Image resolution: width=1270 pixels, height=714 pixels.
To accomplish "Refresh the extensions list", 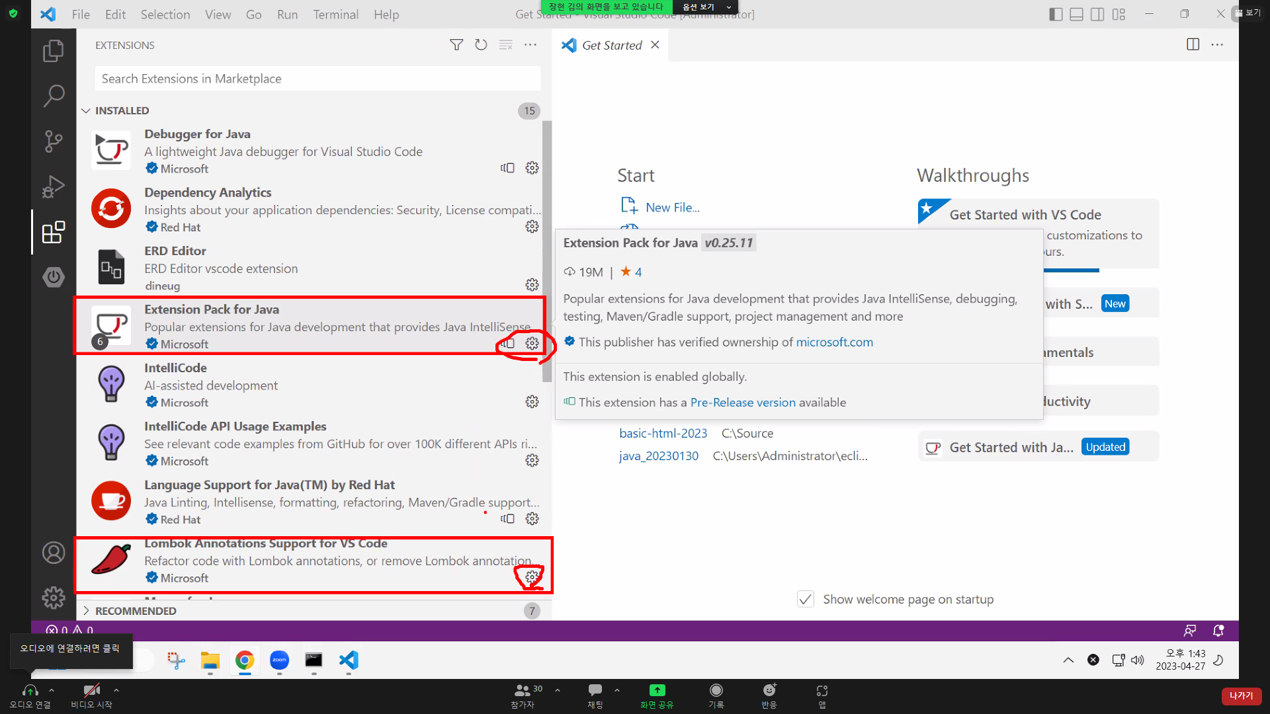I will pos(481,45).
